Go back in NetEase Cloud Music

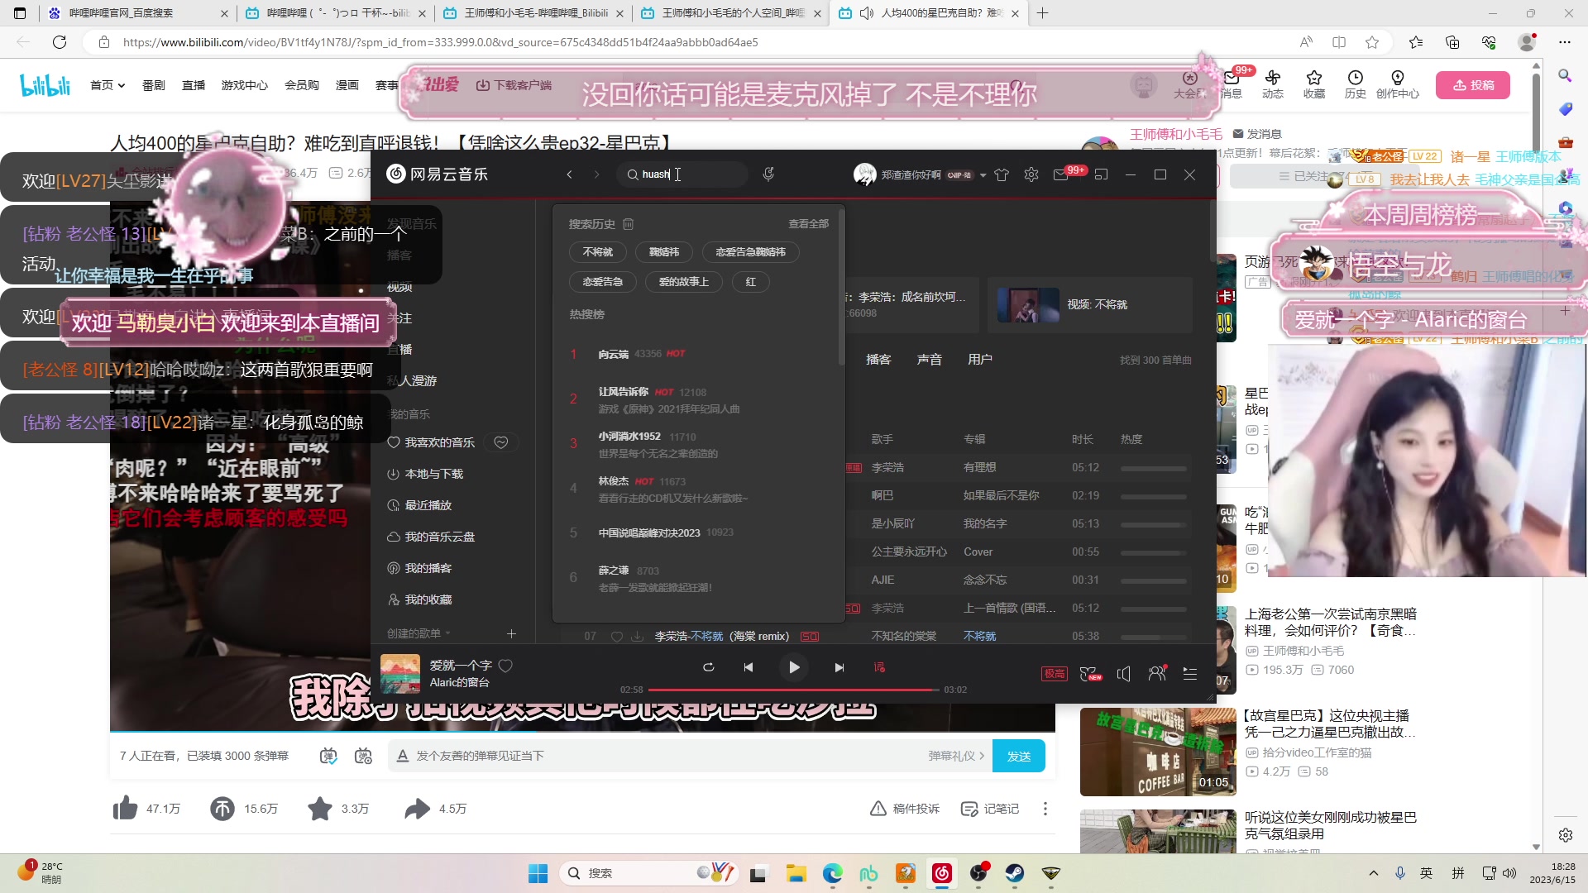569,174
